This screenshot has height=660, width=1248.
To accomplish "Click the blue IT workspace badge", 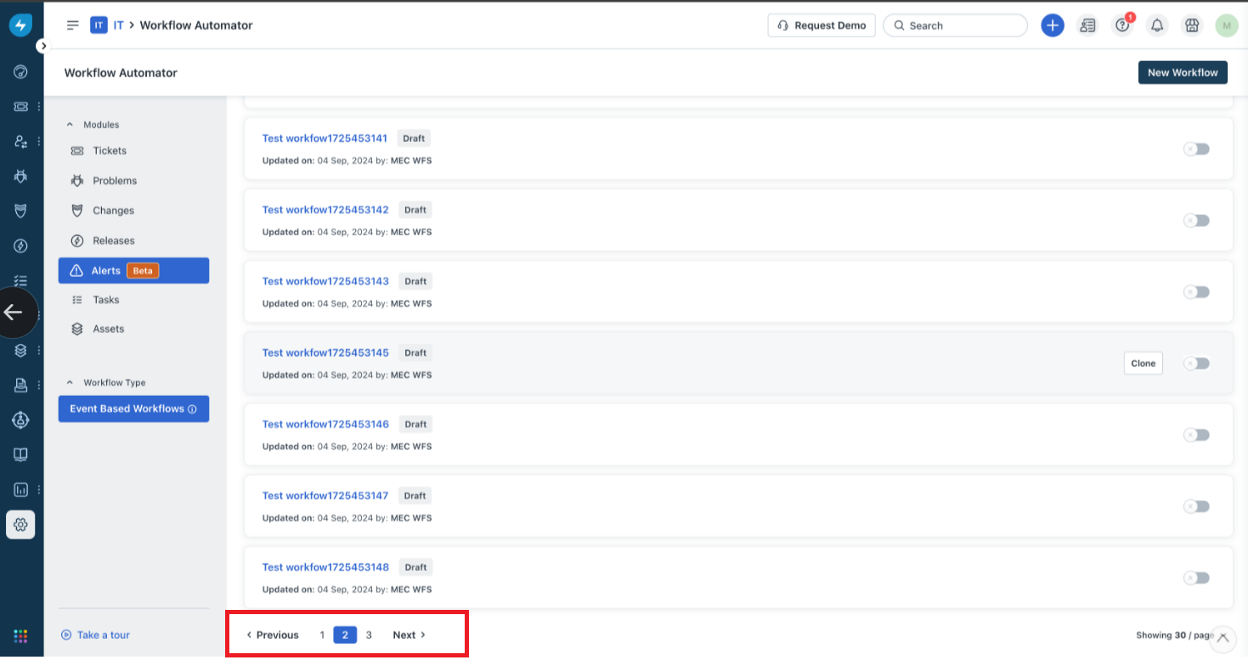I will [99, 25].
